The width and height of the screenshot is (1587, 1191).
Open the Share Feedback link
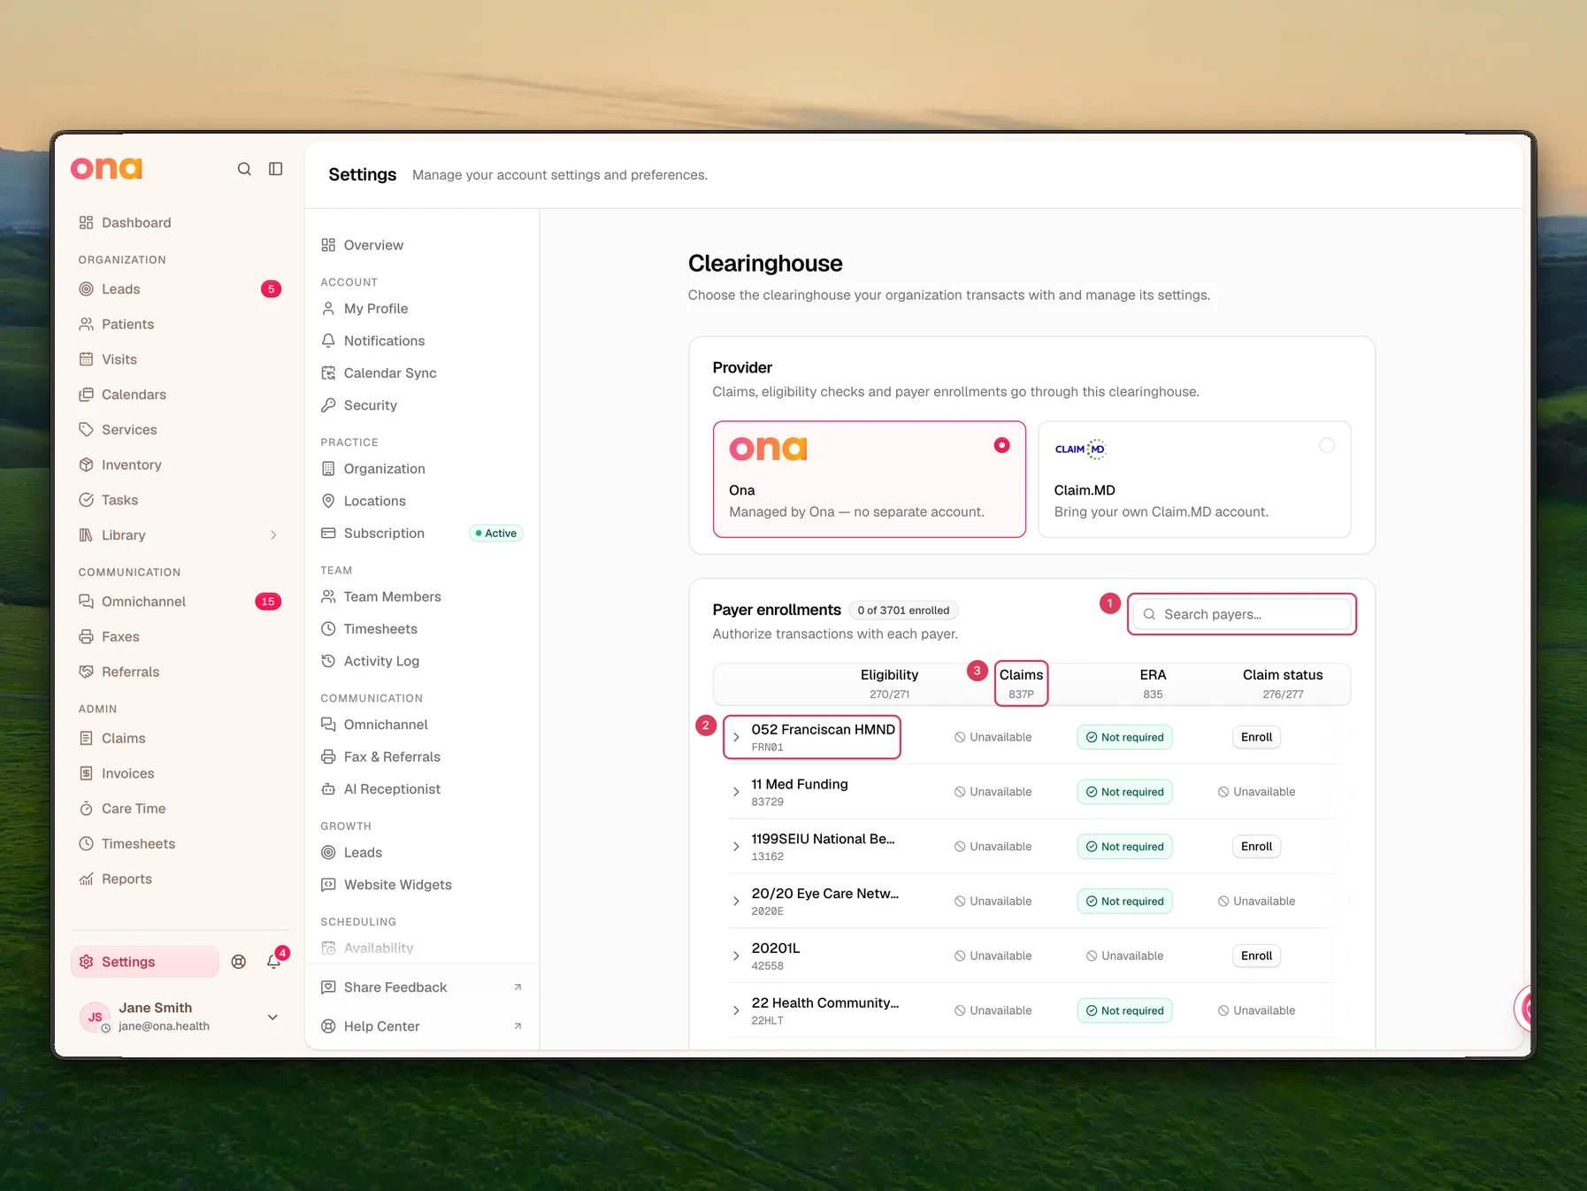point(421,987)
